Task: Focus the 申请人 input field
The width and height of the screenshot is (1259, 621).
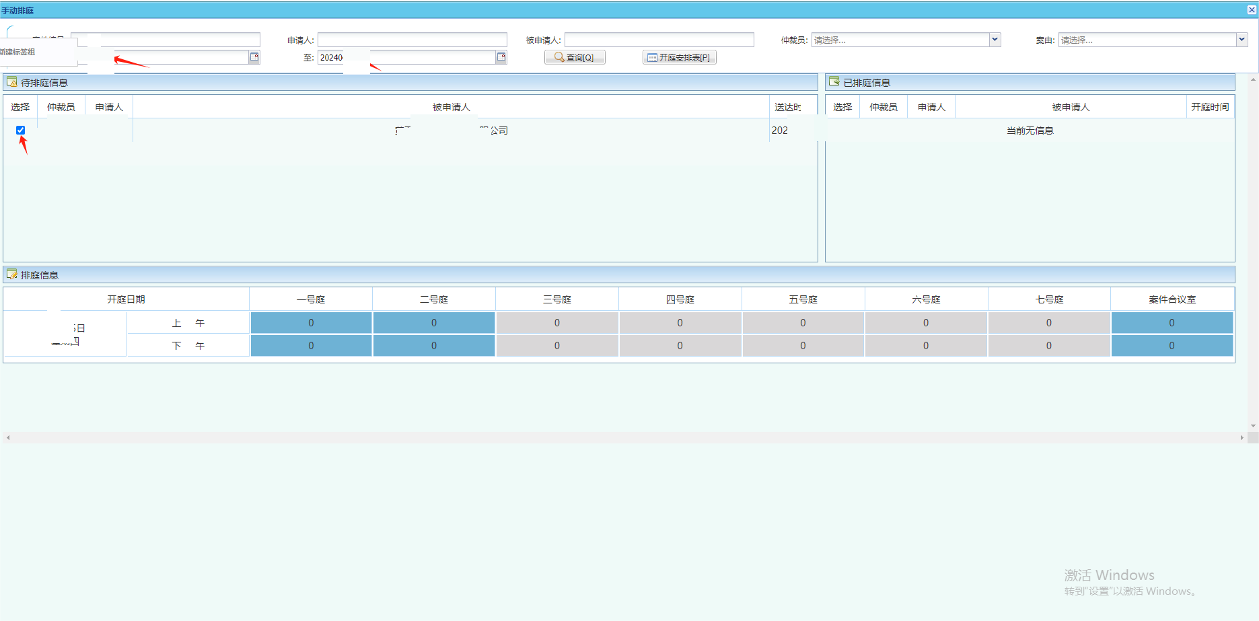Action: pyautogui.click(x=412, y=40)
